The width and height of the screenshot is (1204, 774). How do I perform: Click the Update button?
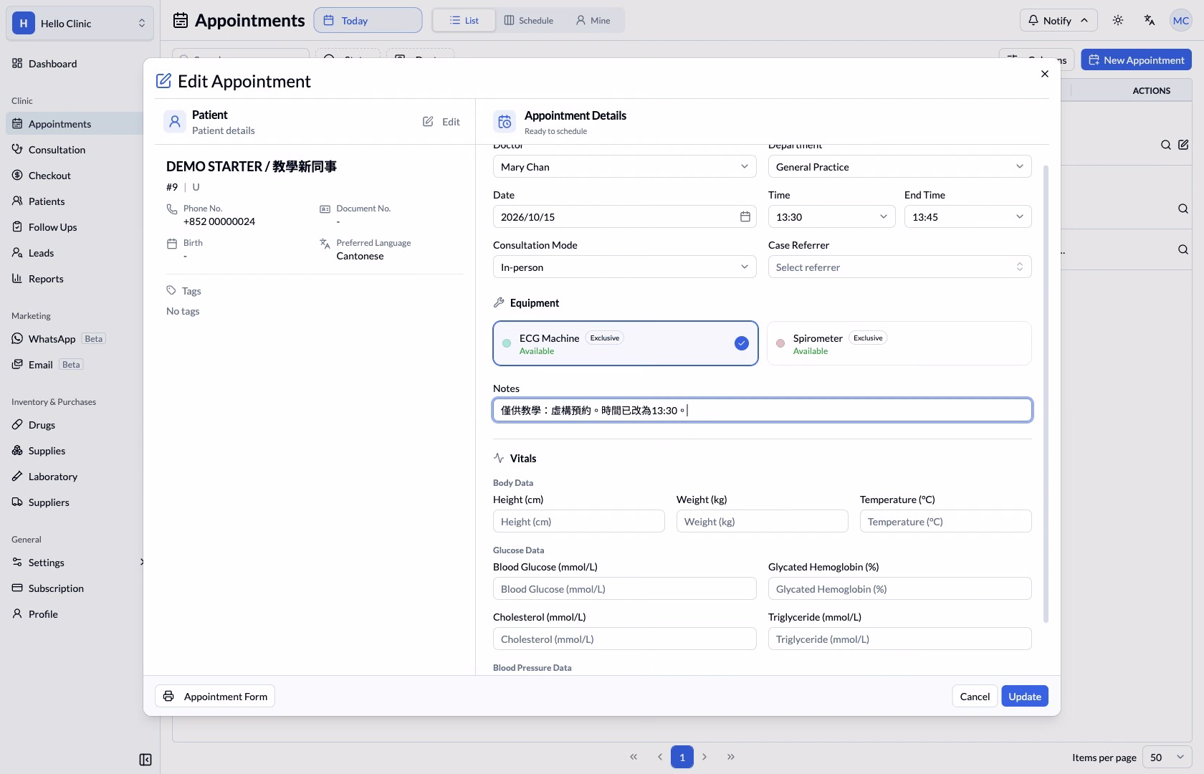[1025, 696]
